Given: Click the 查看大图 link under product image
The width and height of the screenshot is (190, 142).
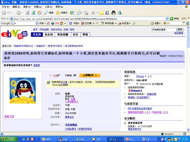Looking at the screenshot, I should click(9, 116).
